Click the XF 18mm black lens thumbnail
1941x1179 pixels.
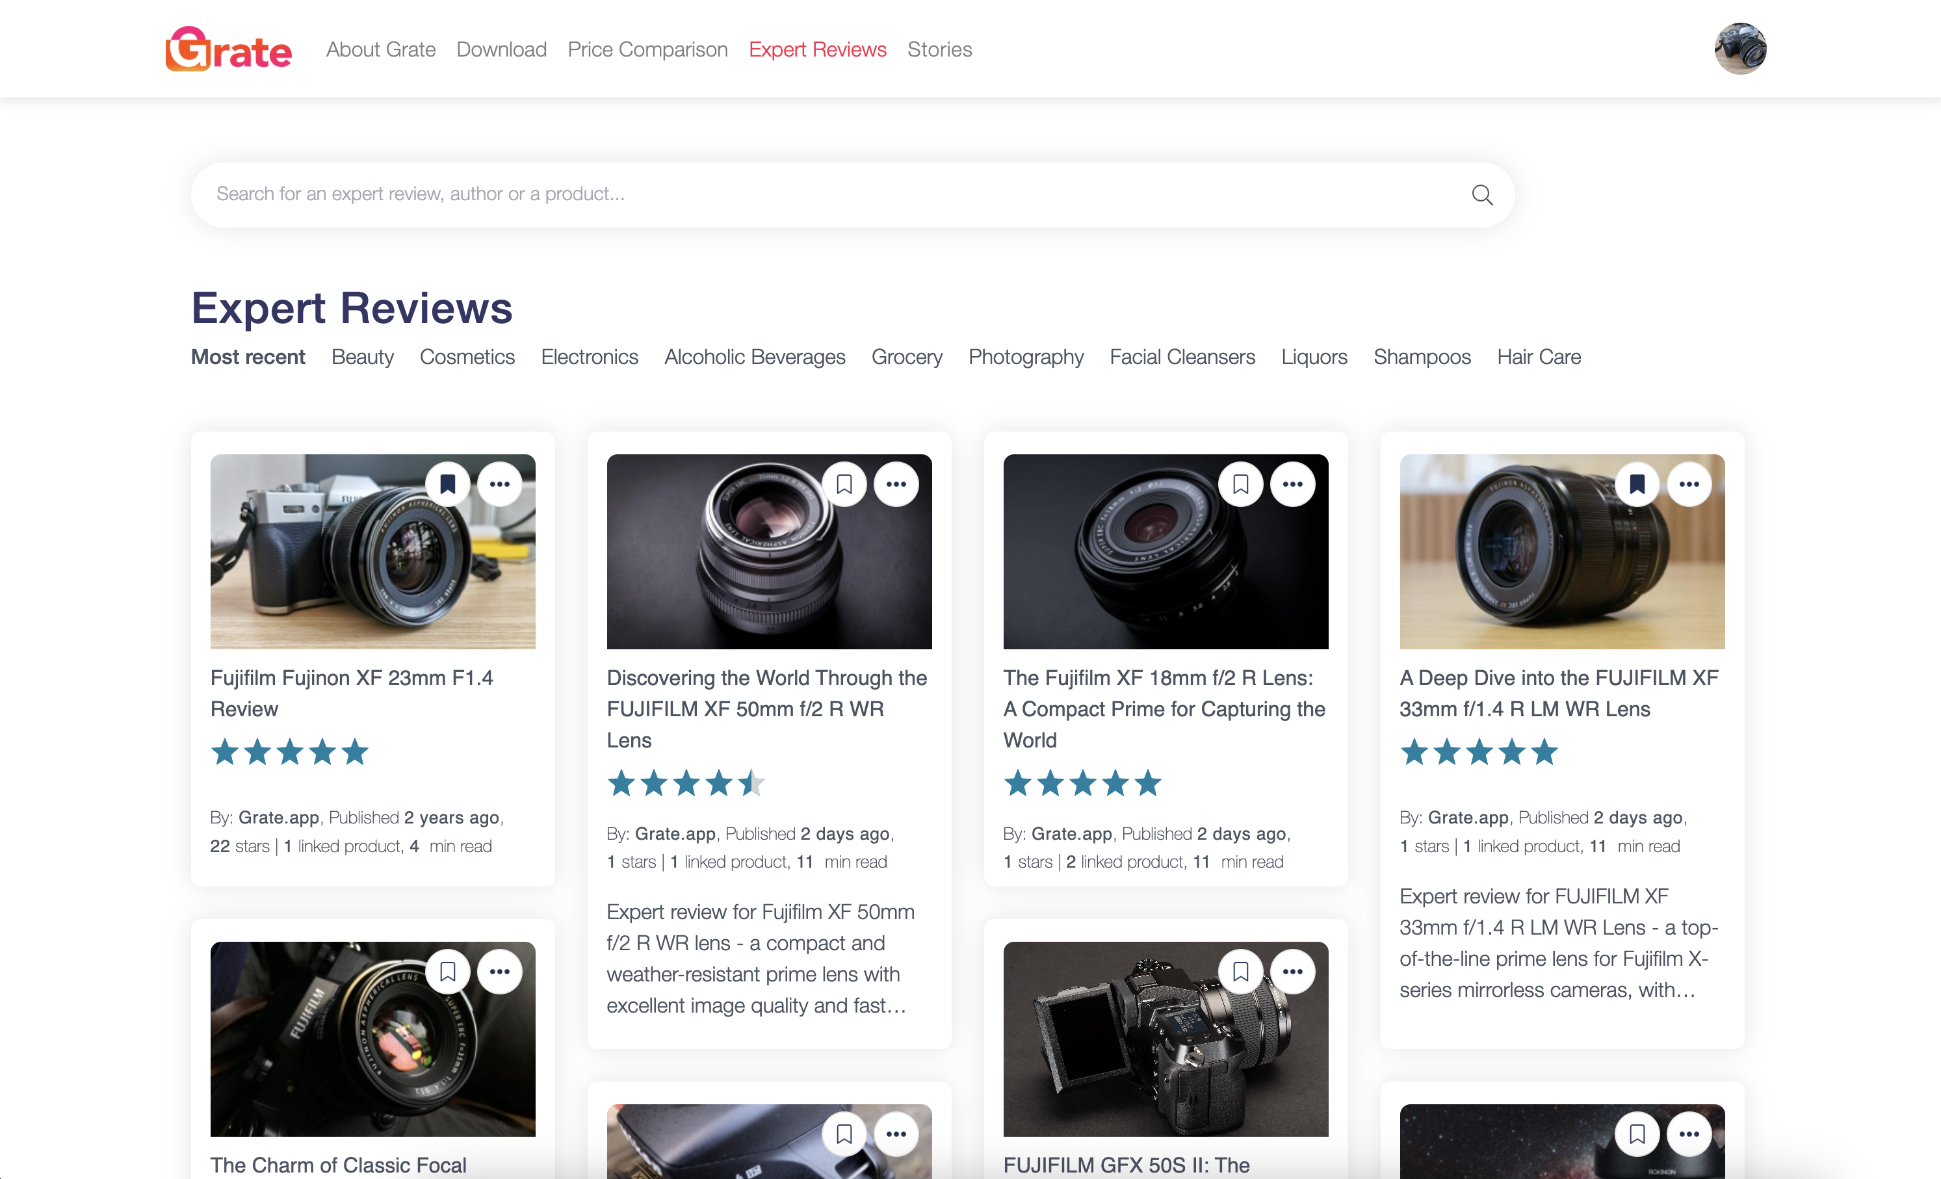pyautogui.click(x=1166, y=551)
